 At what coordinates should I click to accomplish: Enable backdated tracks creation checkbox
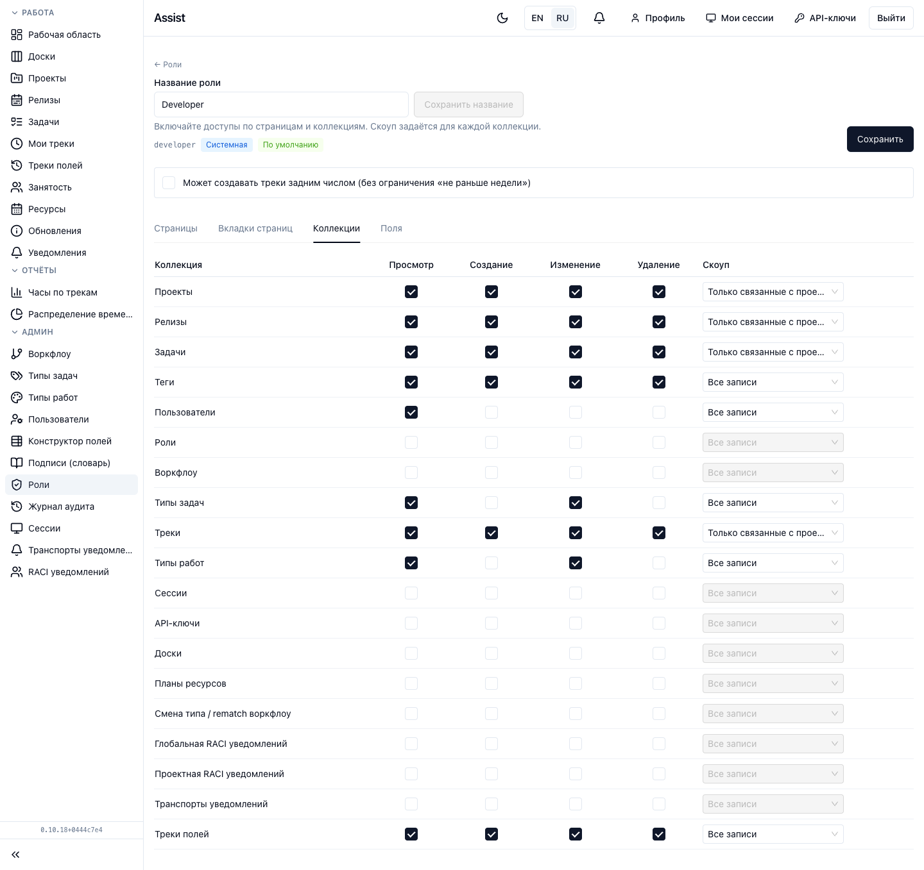point(169,183)
